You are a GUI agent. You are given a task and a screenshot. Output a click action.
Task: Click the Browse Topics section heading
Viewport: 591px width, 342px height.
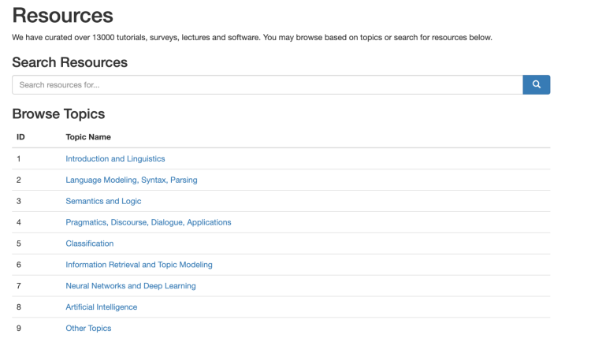click(58, 114)
